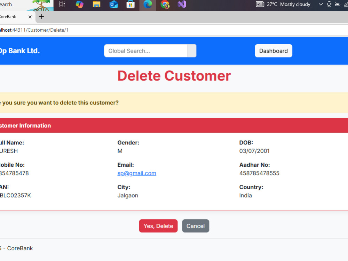Select the city value Jalgaon
Viewport: 348px width, 261px height.
pyautogui.click(x=128, y=196)
